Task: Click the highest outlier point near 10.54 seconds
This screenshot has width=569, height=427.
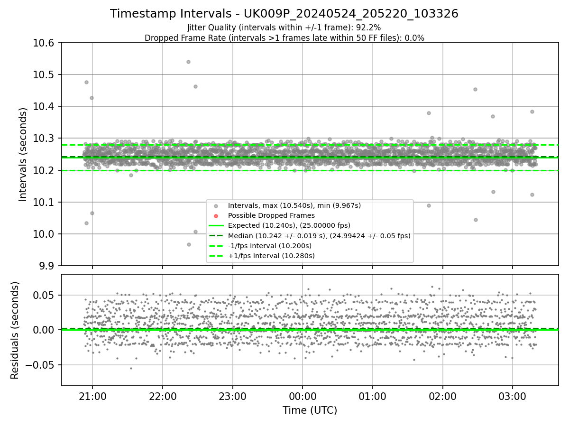Action: (x=188, y=62)
